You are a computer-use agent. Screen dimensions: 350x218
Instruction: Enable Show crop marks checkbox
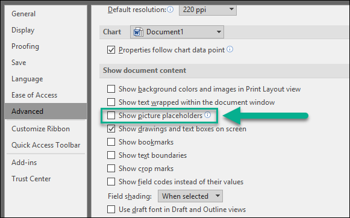tap(111, 169)
